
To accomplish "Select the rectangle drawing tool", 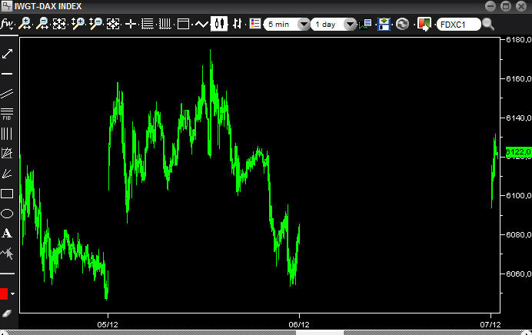I will [7, 194].
